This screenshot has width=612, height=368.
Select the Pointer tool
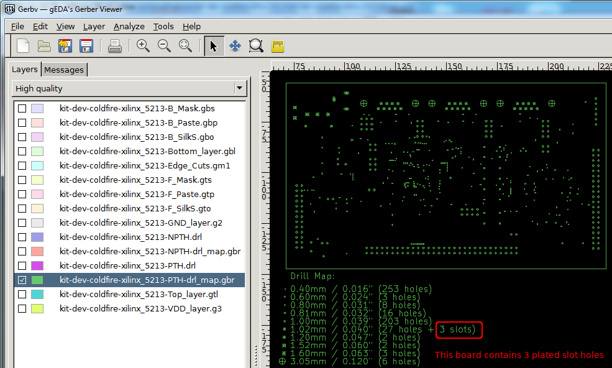coord(214,46)
